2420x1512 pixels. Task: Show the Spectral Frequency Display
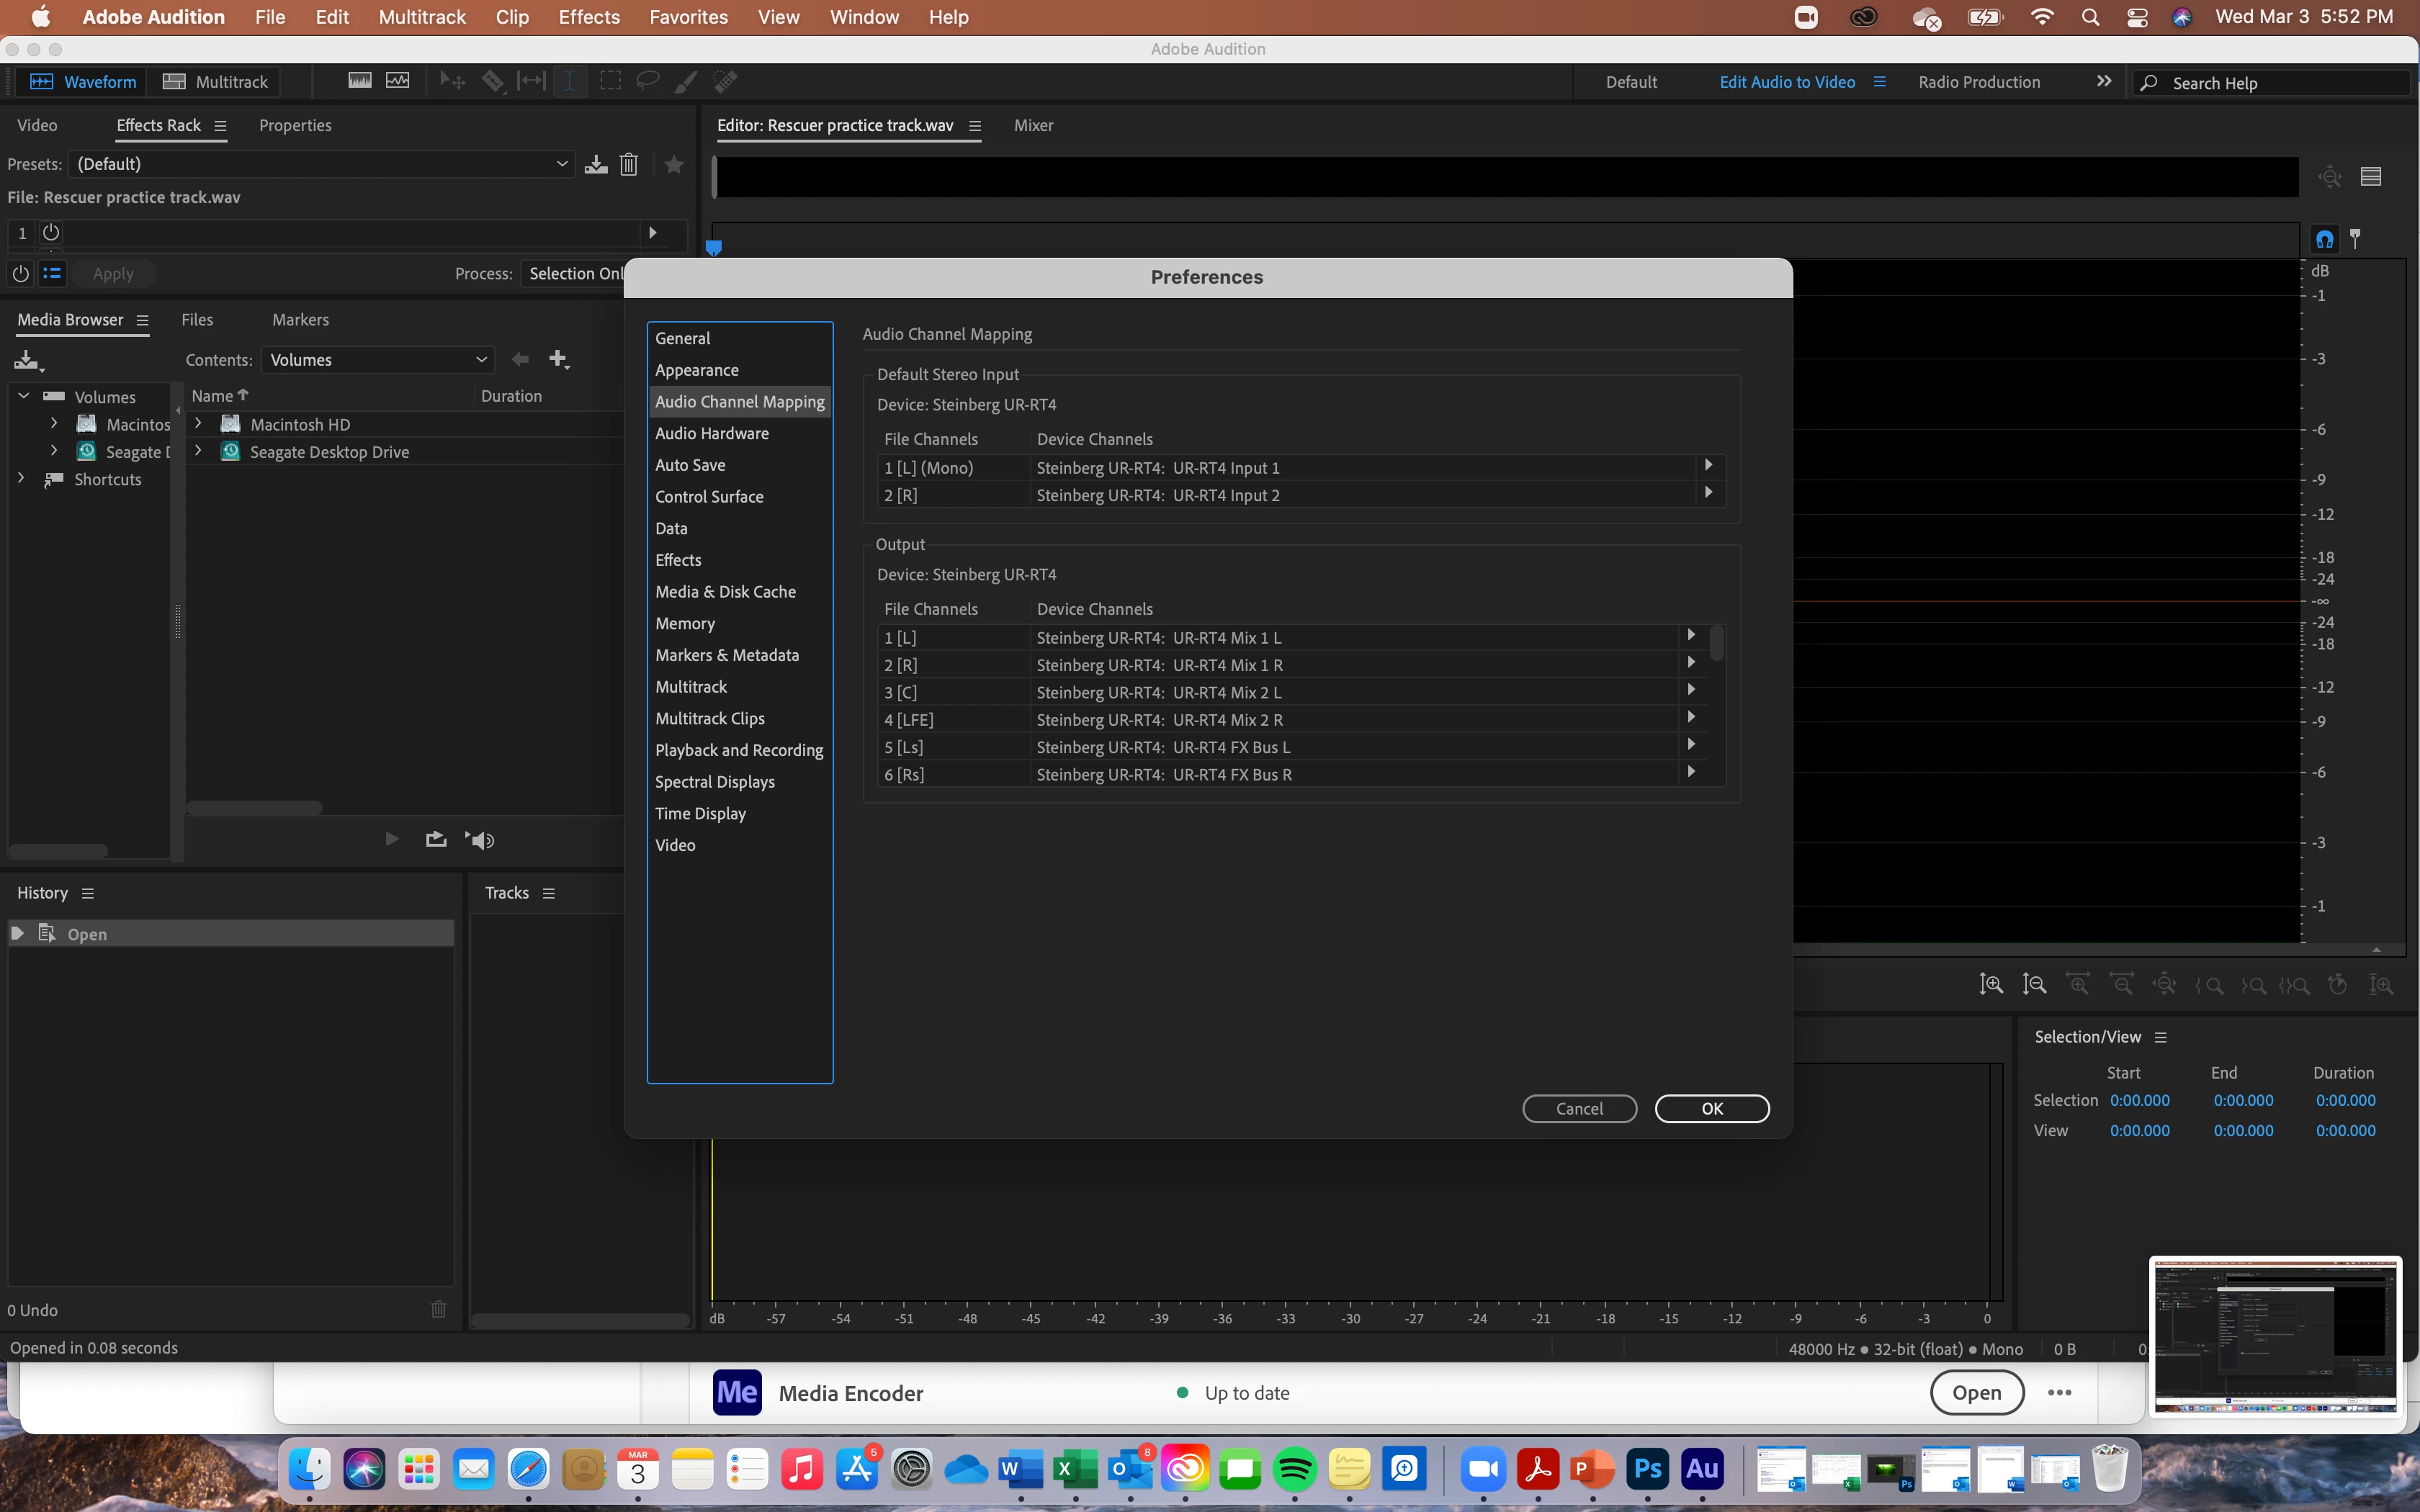[359, 81]
